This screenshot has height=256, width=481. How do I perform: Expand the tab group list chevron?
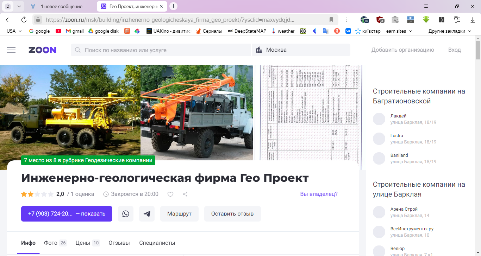(19, 6)
